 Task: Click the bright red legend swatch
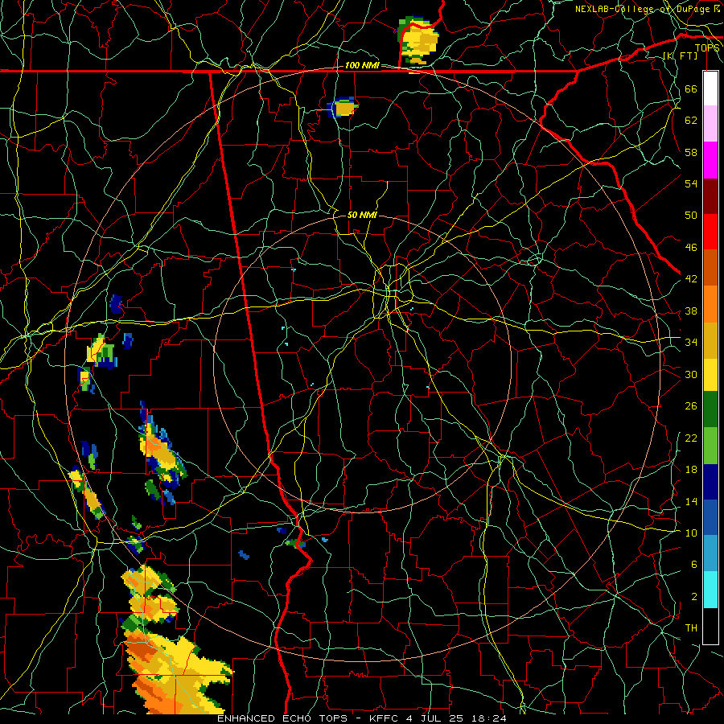point(710,232)
